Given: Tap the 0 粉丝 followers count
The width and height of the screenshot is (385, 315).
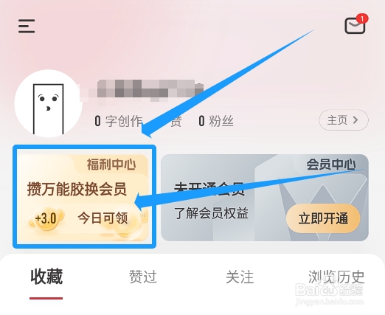Looking at the screenshot, I should pyautogui.click(x=216, y=121).
